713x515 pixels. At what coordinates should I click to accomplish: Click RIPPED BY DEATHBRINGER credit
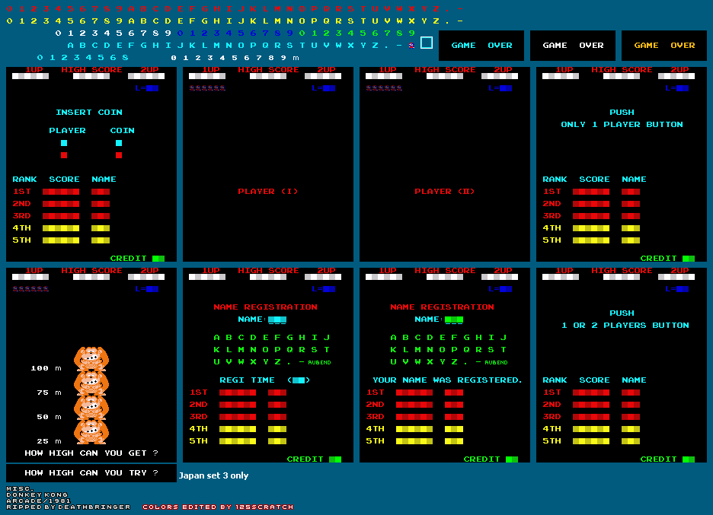coord(69,507)
